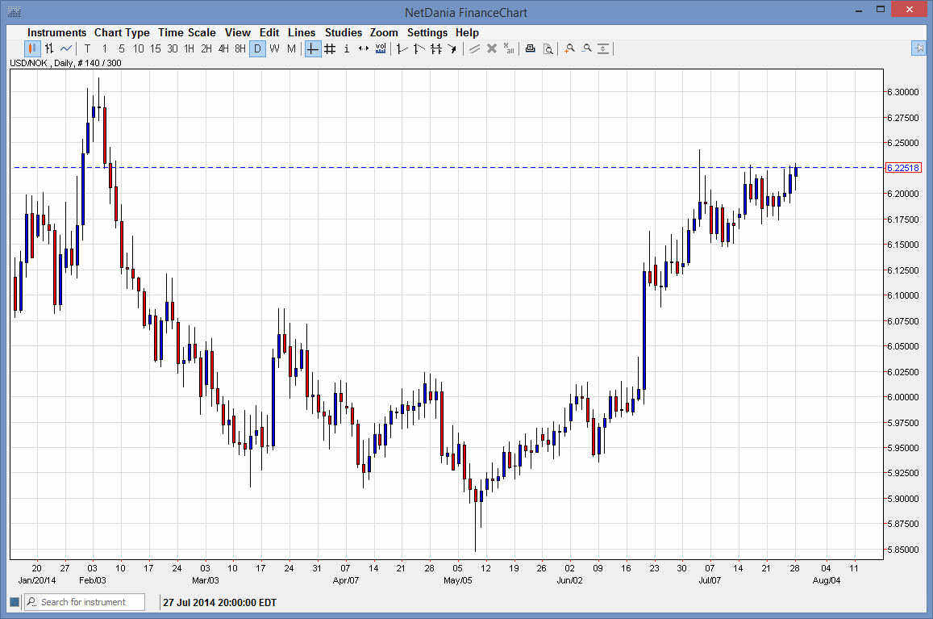The width and height of the screenshot is (933, 619).
Task: Enable the 1H timeframe
Action: (190, 48)
